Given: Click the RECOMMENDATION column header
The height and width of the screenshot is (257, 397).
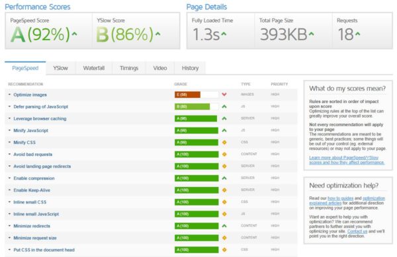Looking at the screenshot, I should (26, 84).
